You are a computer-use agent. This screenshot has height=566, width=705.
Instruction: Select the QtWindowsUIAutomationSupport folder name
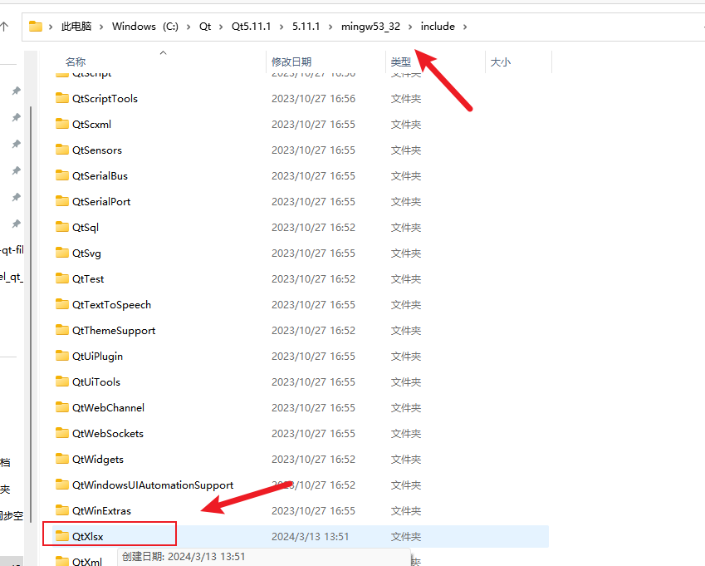click(x=153, y=485)
